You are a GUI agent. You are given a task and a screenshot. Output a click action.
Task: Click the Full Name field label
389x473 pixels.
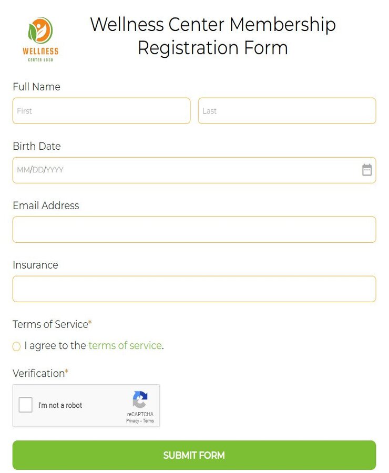(x=36, y=87)
